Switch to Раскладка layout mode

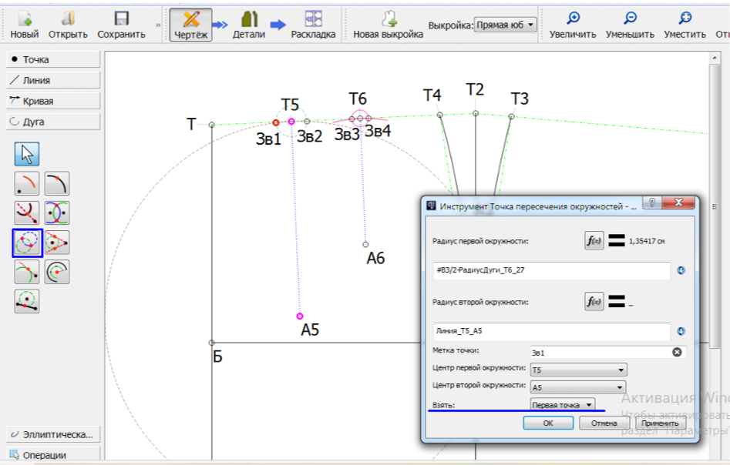point(313,24)
